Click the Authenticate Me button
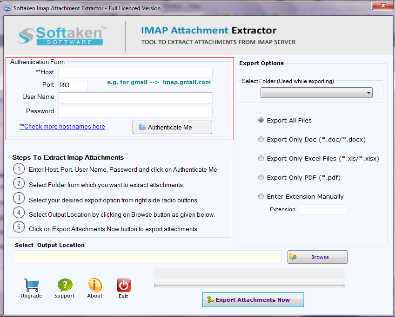Viewport: 395px width, 317px height. 172,128
